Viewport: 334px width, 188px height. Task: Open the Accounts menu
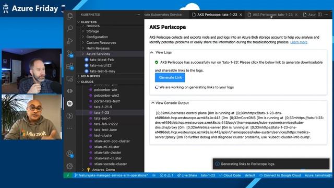click(x=69, y=154)
